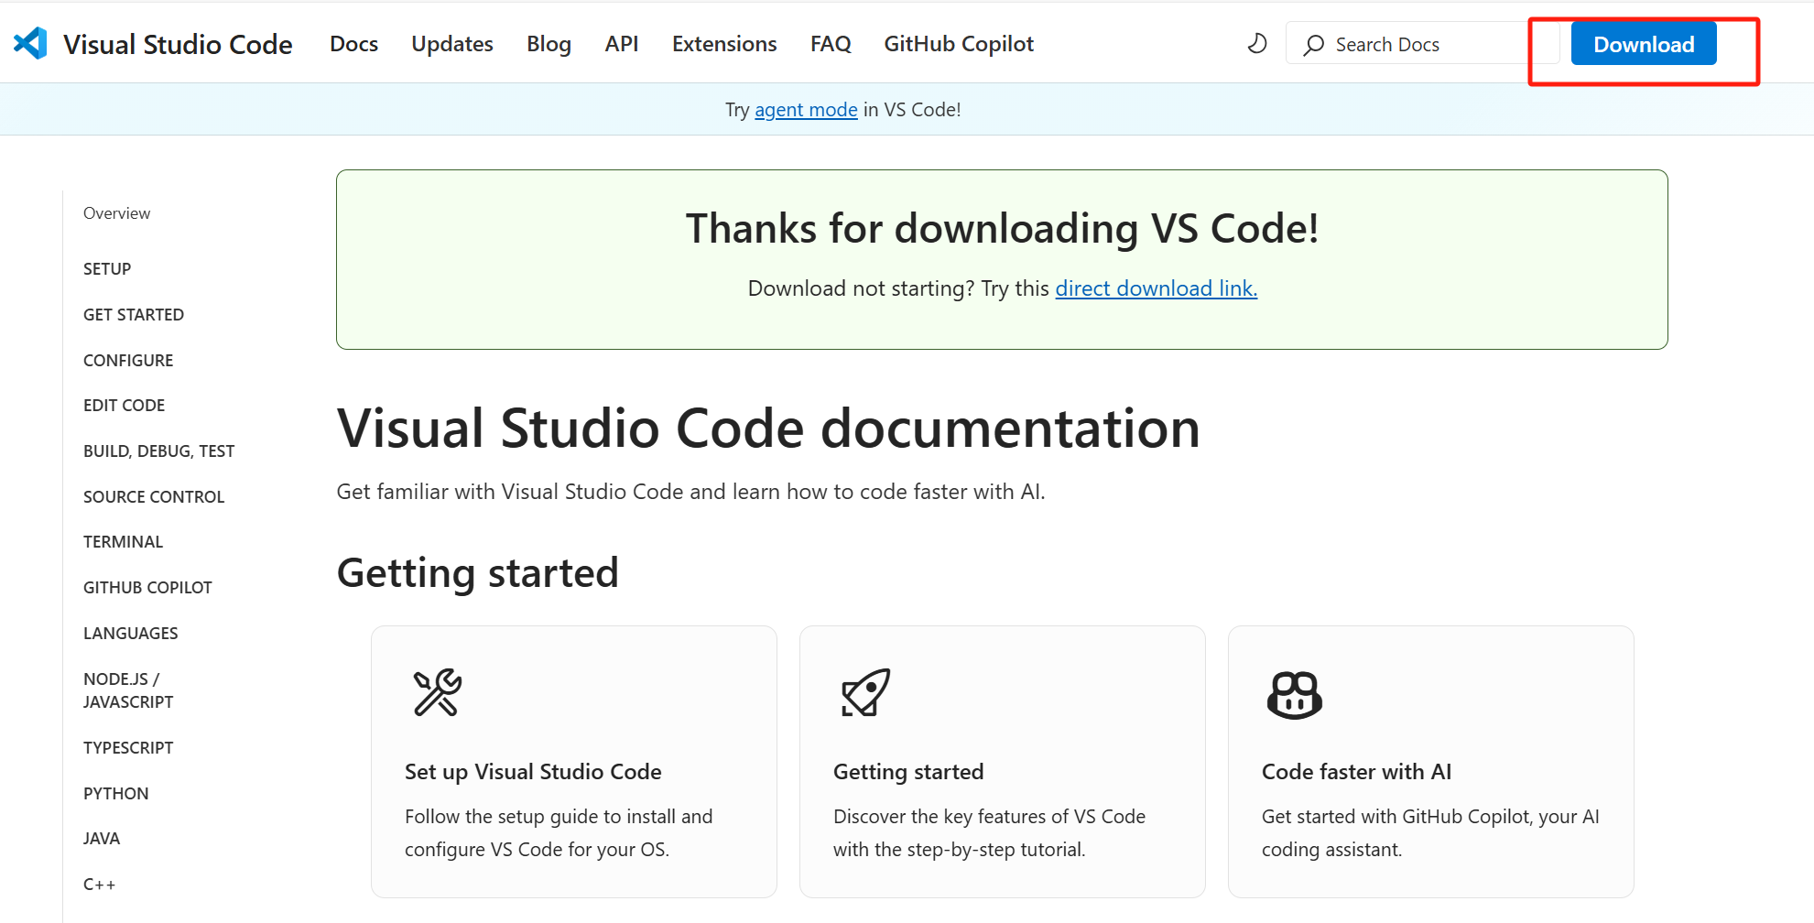This screenshot has height=923, width=1814.
Task: Select Overview in the sidebar
Action: tap(116, 213)
